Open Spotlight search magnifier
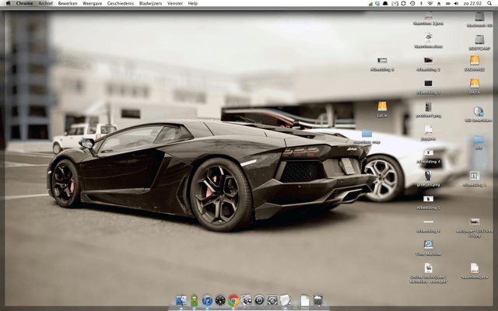Screen dimensions: 498x311 (x=489, y=3)
